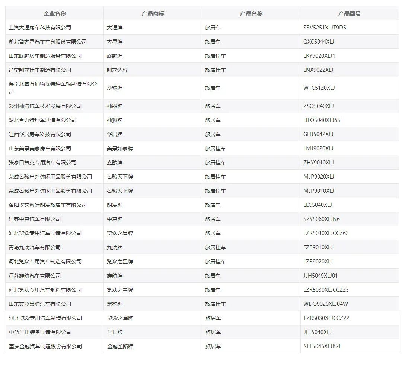402x372 pixels.
Task: Click model number FZB9010XLJ
Action: (318, 247)
